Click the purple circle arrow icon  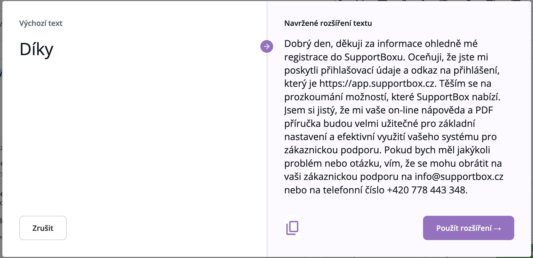[267, 46]
